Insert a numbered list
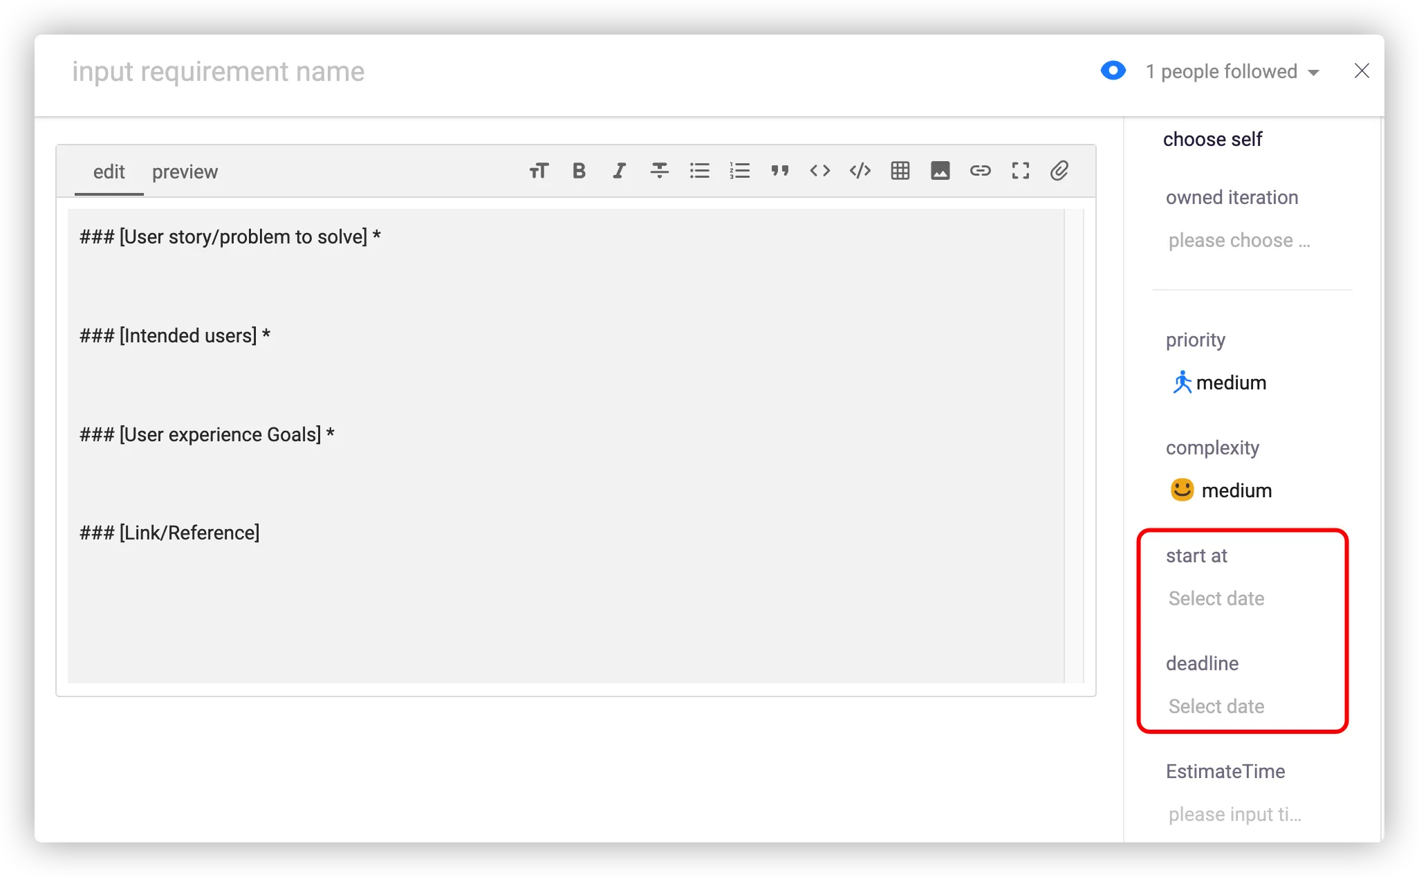 (739, 171)
